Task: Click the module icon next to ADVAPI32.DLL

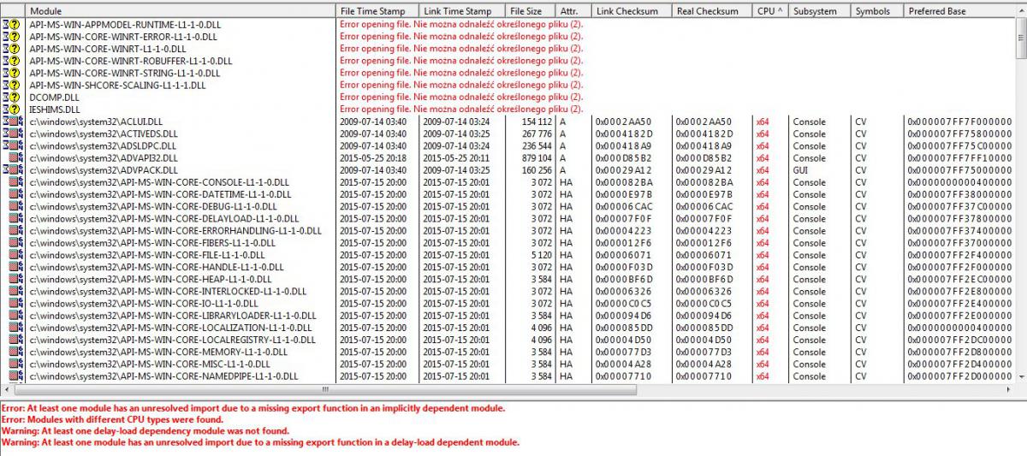Action: click(x=15, y=157)
